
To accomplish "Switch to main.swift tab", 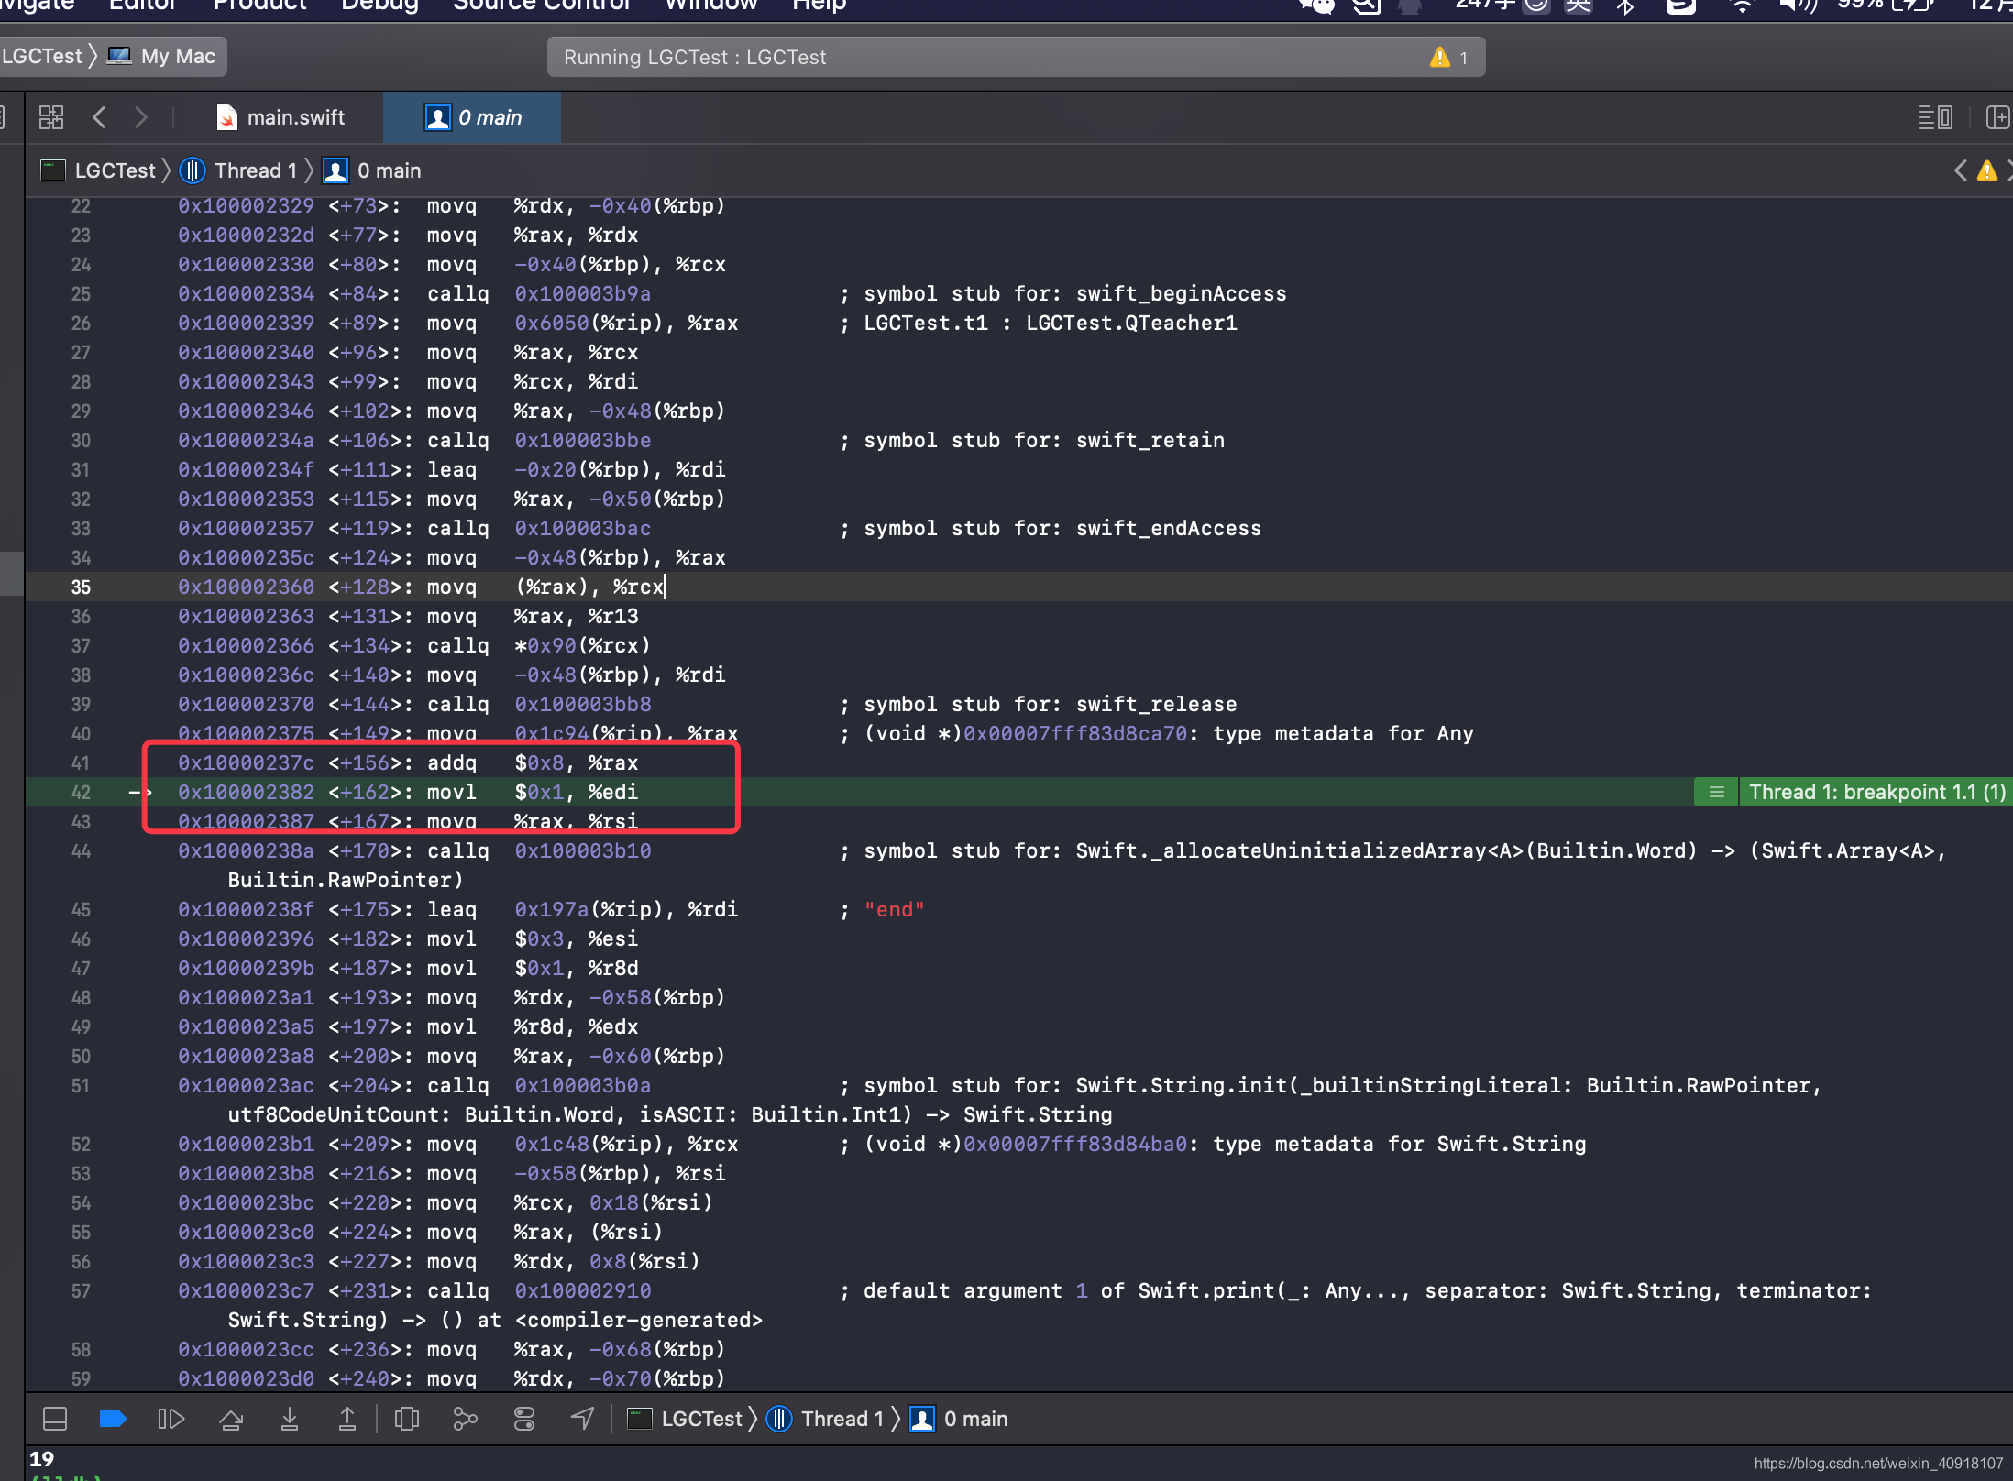I will (x=295, y=117).
